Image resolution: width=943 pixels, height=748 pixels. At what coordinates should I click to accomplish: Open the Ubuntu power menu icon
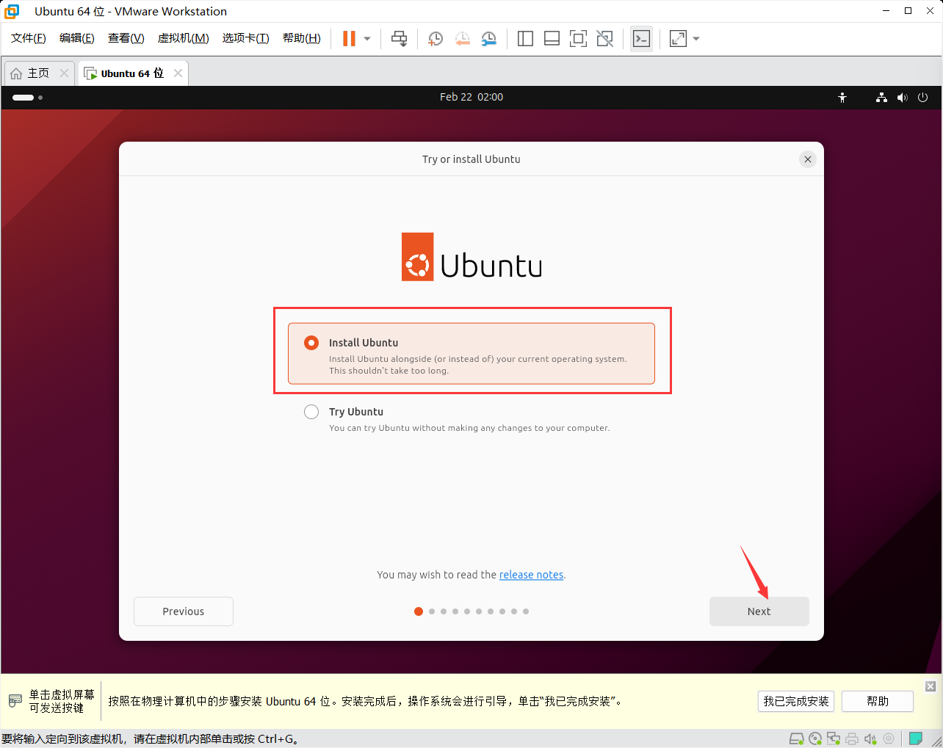[x=923, y=97]
